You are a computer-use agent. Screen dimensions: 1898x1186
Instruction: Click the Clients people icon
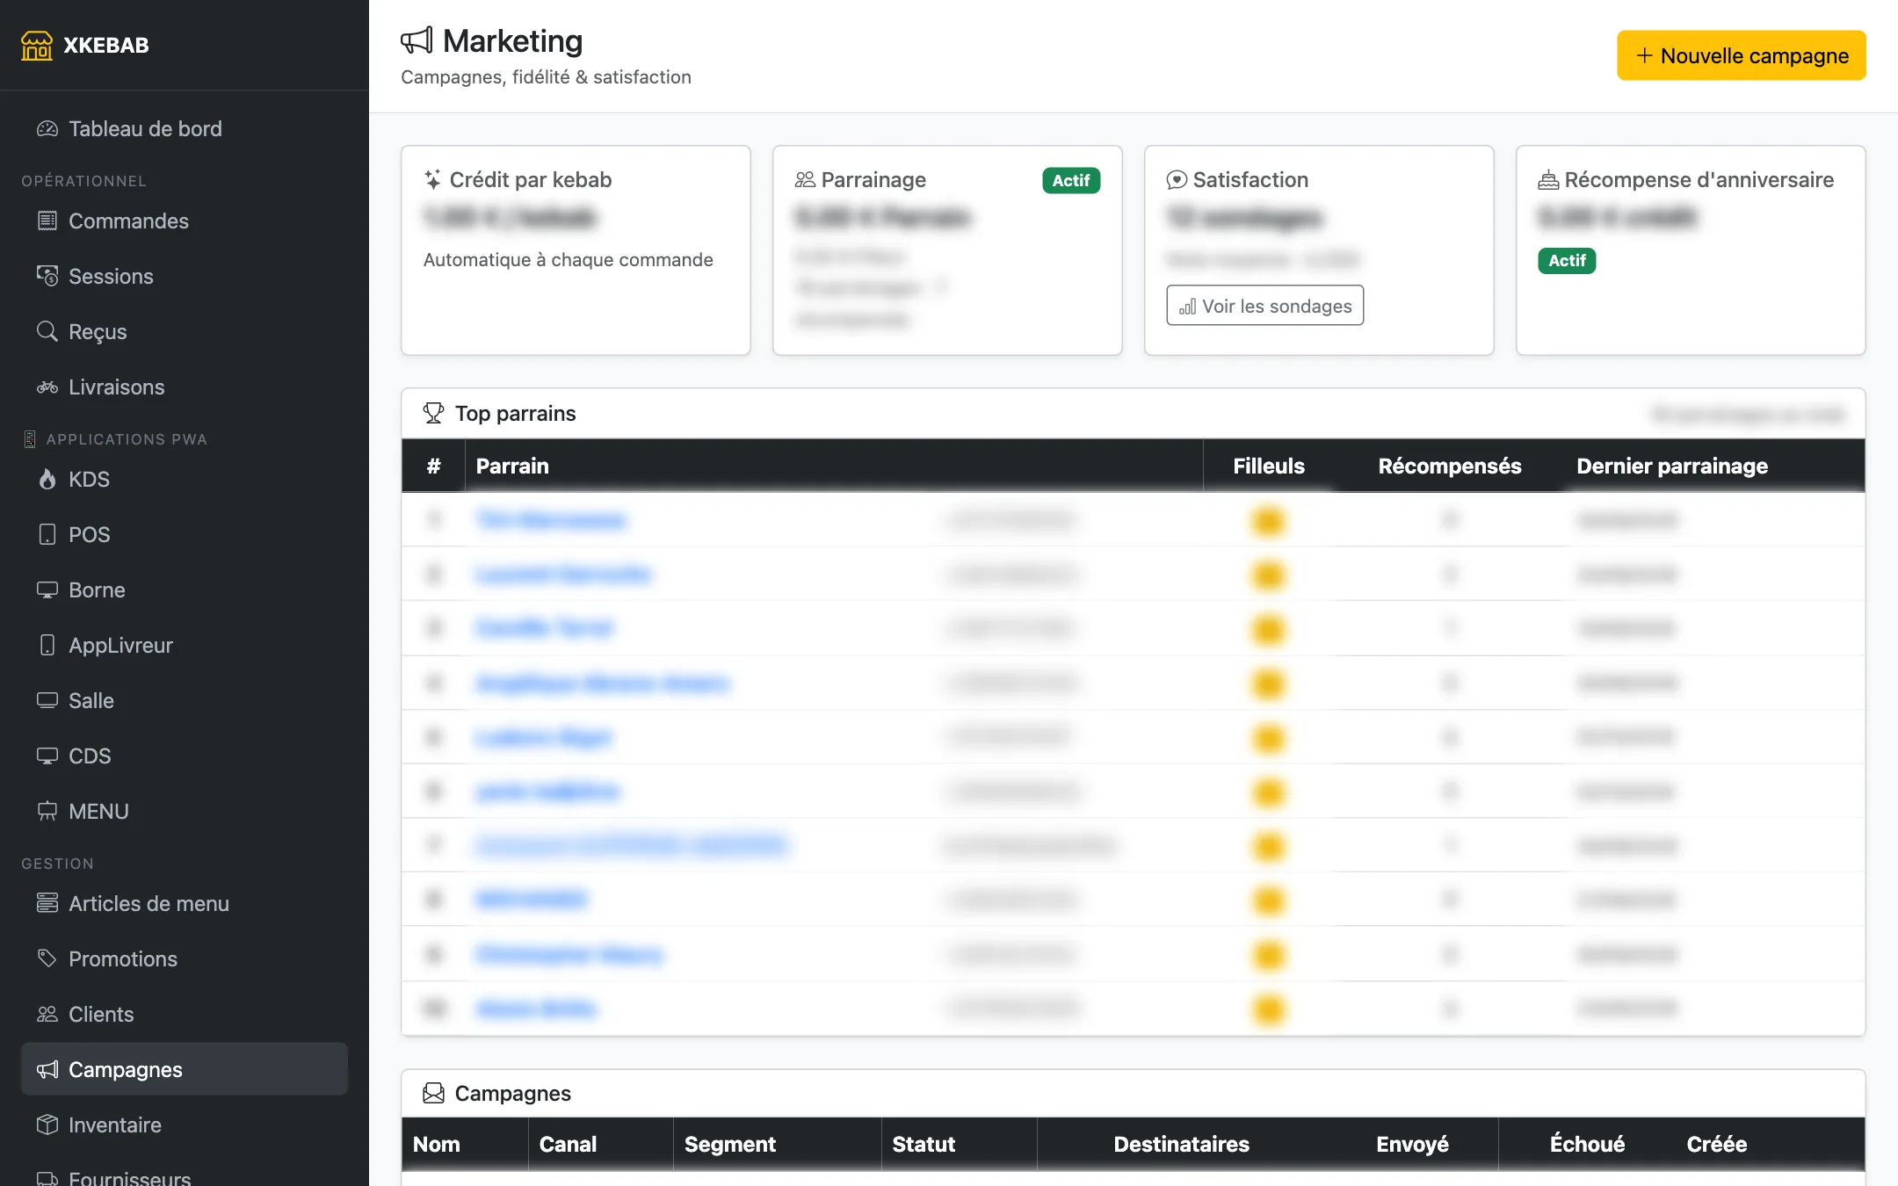point(47,1015)
